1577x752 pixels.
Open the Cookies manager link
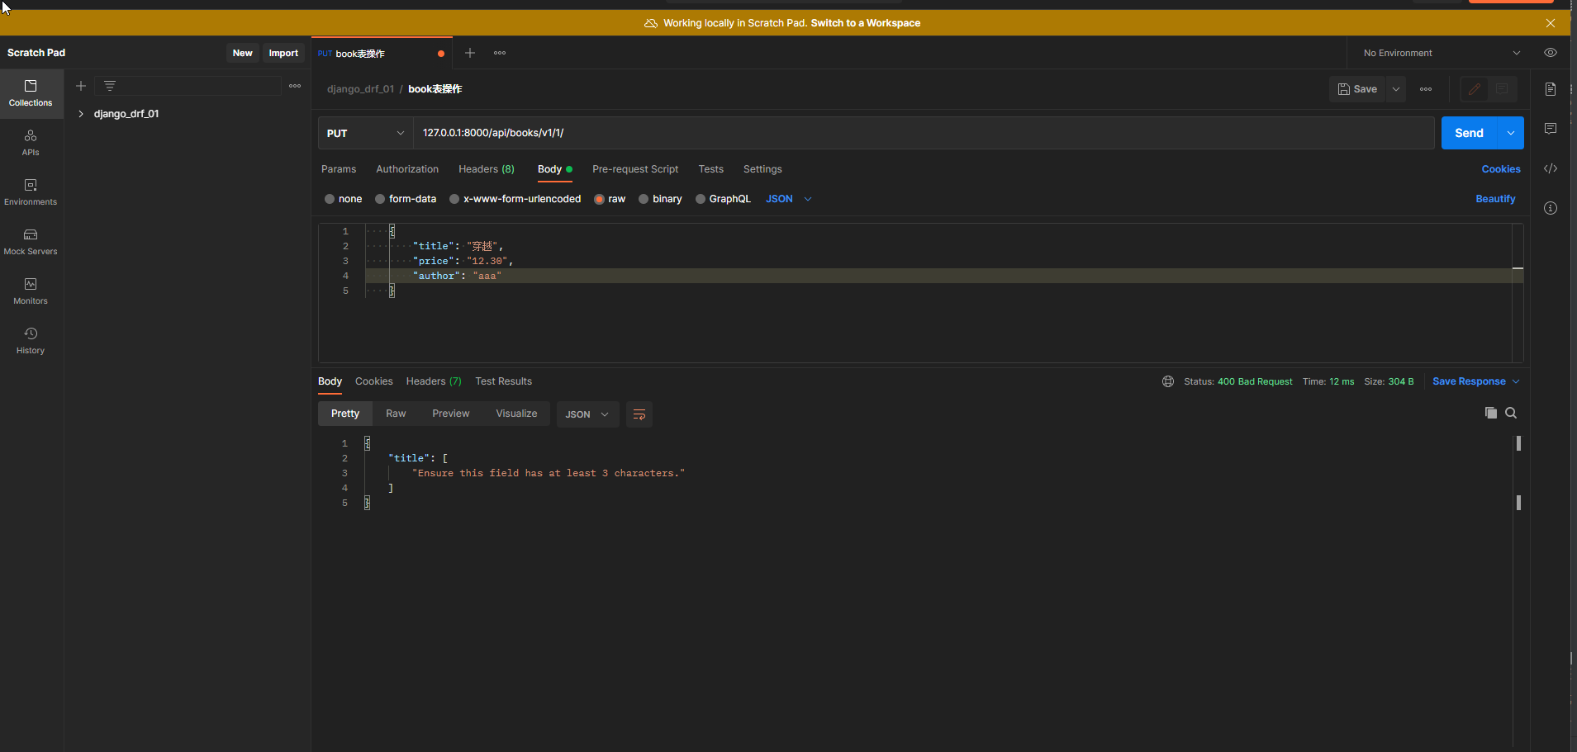pos(1501,169)
